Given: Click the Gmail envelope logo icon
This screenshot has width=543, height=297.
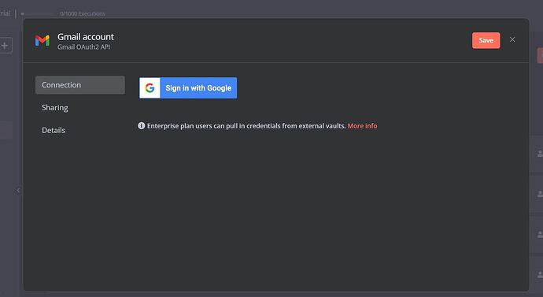Looking at the screenshot, I should (42, 40).
